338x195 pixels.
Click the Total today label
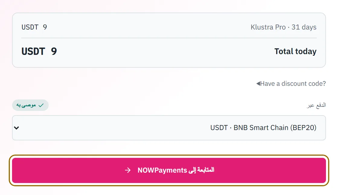[x=295, y=52]
